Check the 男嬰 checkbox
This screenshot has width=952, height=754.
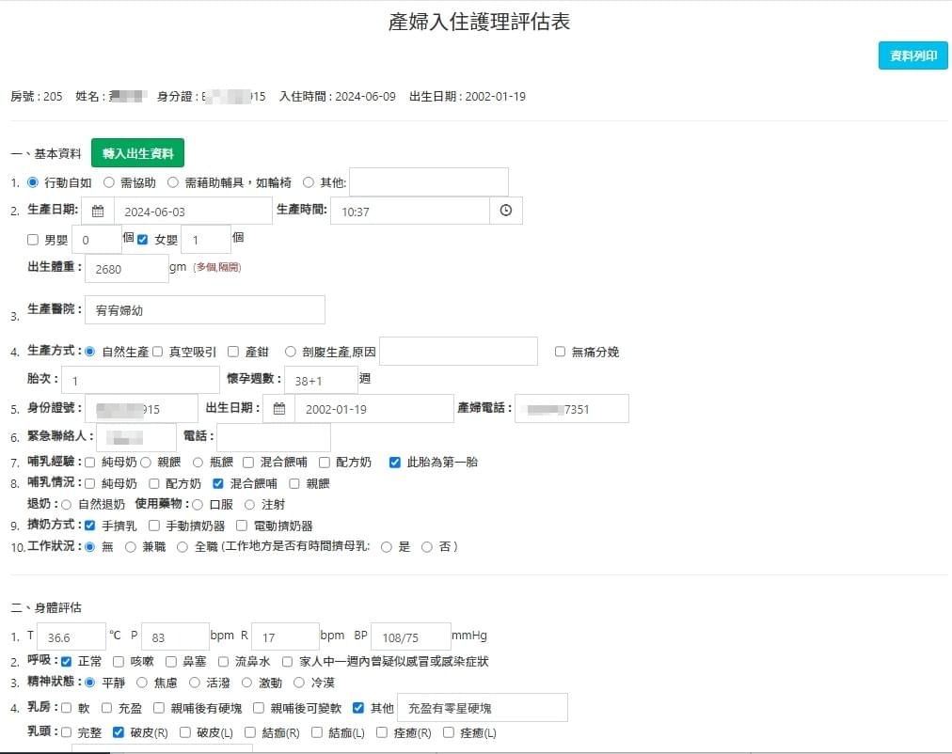point(33,240)
